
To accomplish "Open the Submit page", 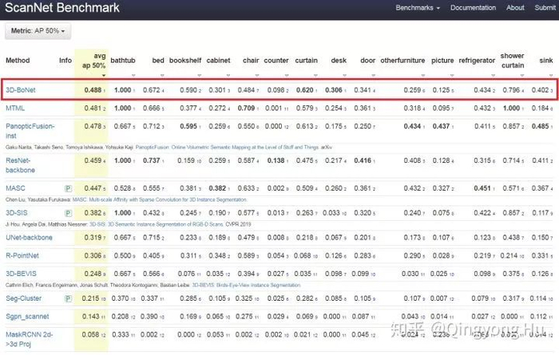I will point(545,8).
